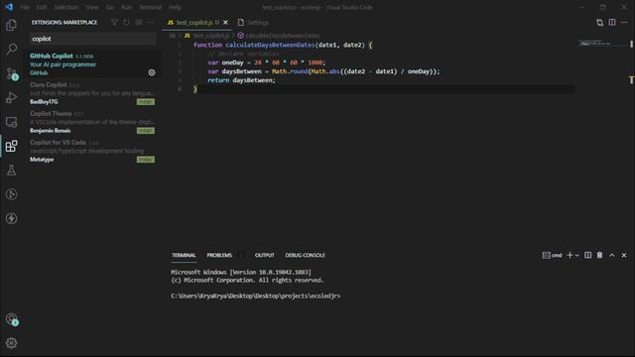635x357 pixels.
Task: Open the Extensions view in activity bar
Action: click(x=11, y=146)
